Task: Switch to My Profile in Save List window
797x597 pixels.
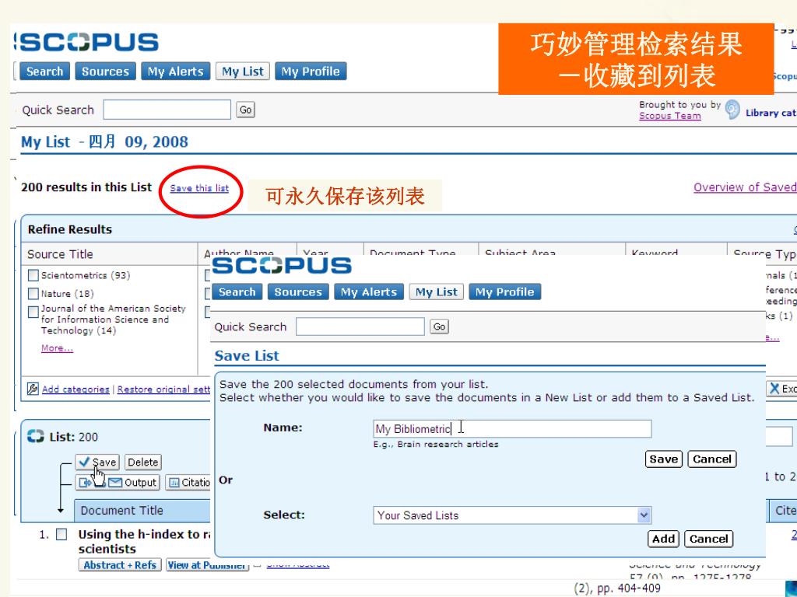Action: pos(504,292)
